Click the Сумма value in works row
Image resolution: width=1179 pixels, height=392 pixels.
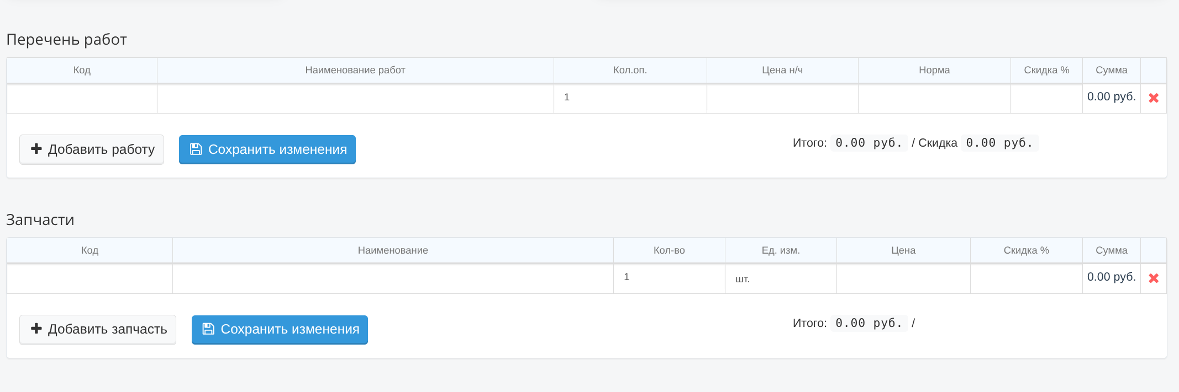point(1111,97)
